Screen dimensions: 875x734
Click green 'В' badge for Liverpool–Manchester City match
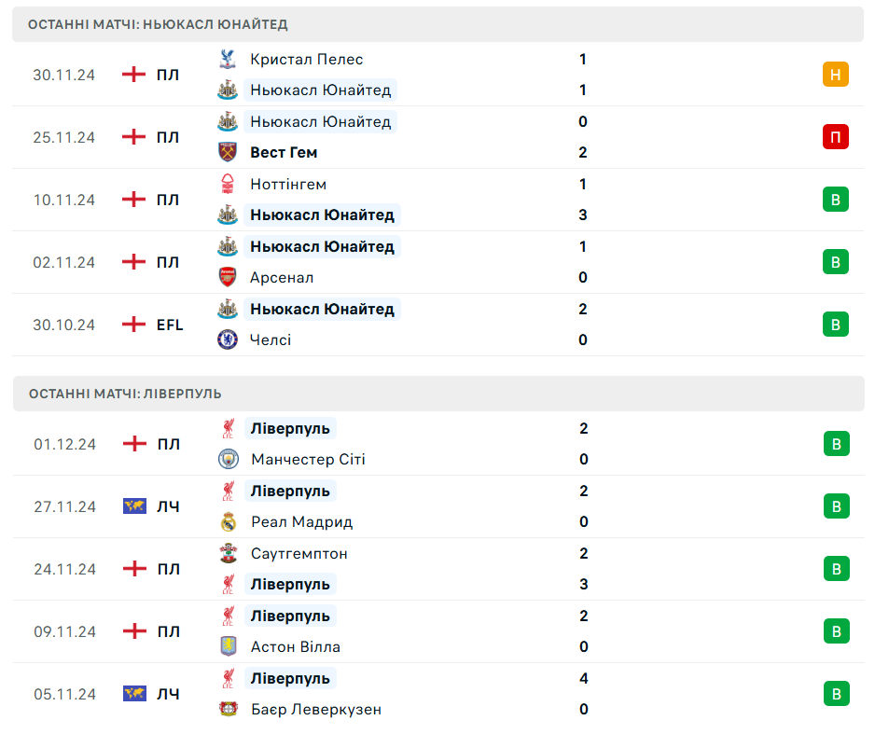836,444
